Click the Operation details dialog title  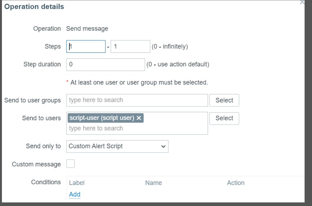point(35,7)
